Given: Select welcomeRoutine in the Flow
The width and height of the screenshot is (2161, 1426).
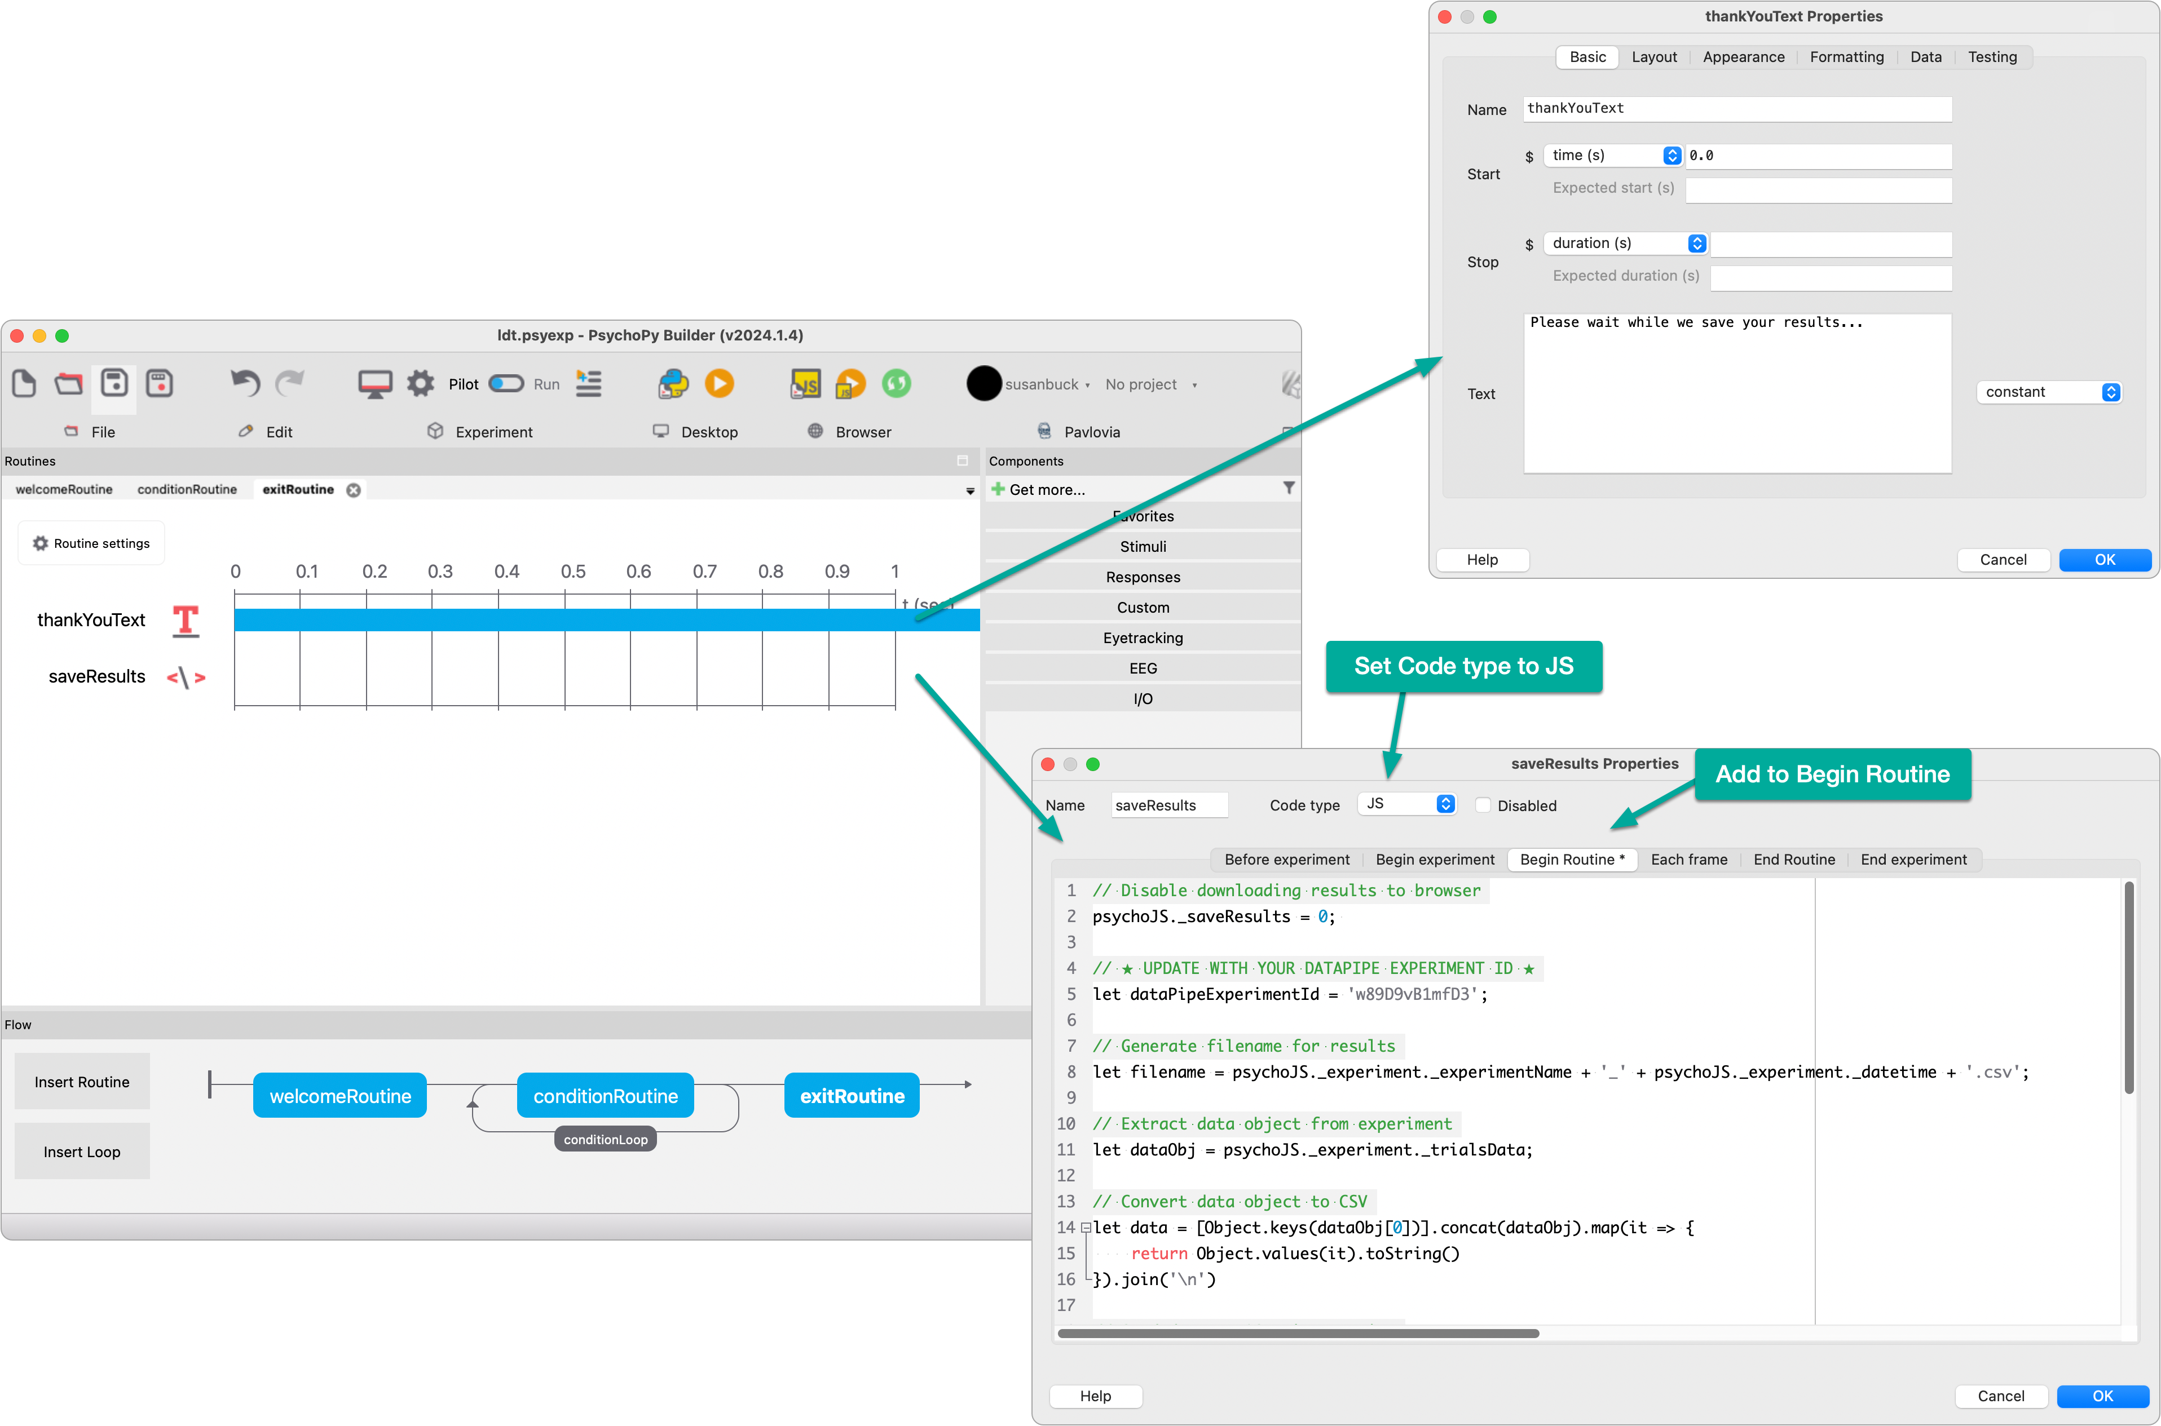Looking at the screenshot, I should (x=340, y=1097).
